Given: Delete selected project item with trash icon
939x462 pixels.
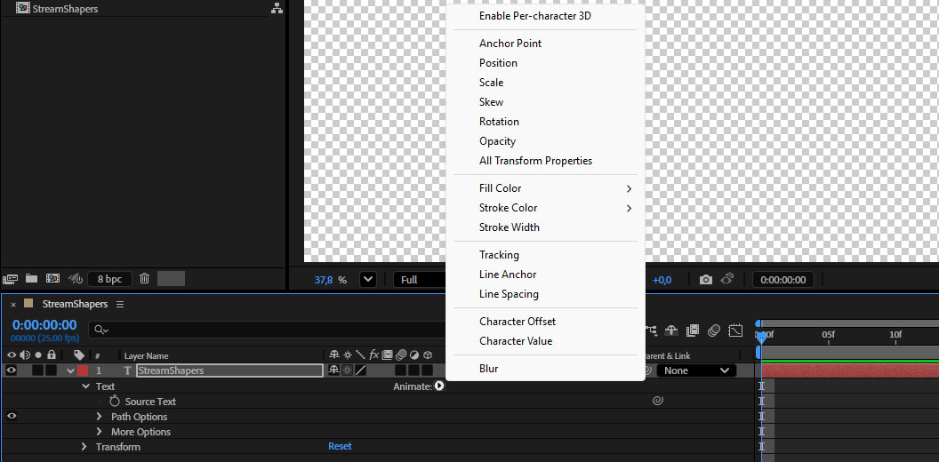Looking at the screenshot, I should (x=144, y=279).
